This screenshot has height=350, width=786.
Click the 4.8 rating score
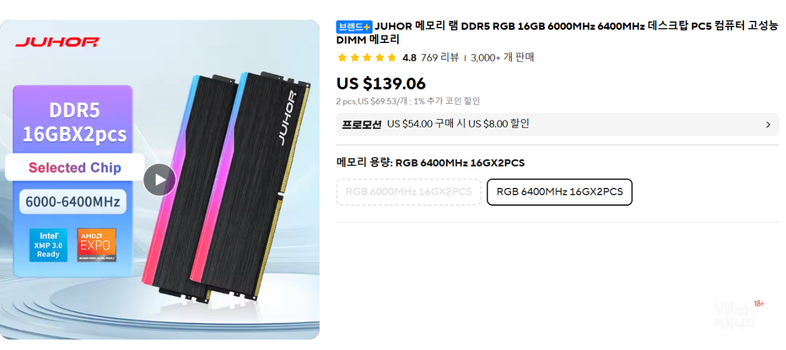pyautogui.click(x=409, y=58)
